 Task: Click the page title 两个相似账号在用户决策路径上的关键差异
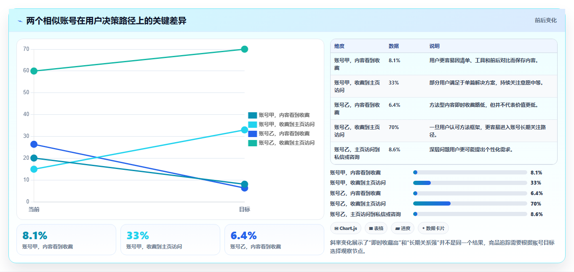tap(106, 21)
